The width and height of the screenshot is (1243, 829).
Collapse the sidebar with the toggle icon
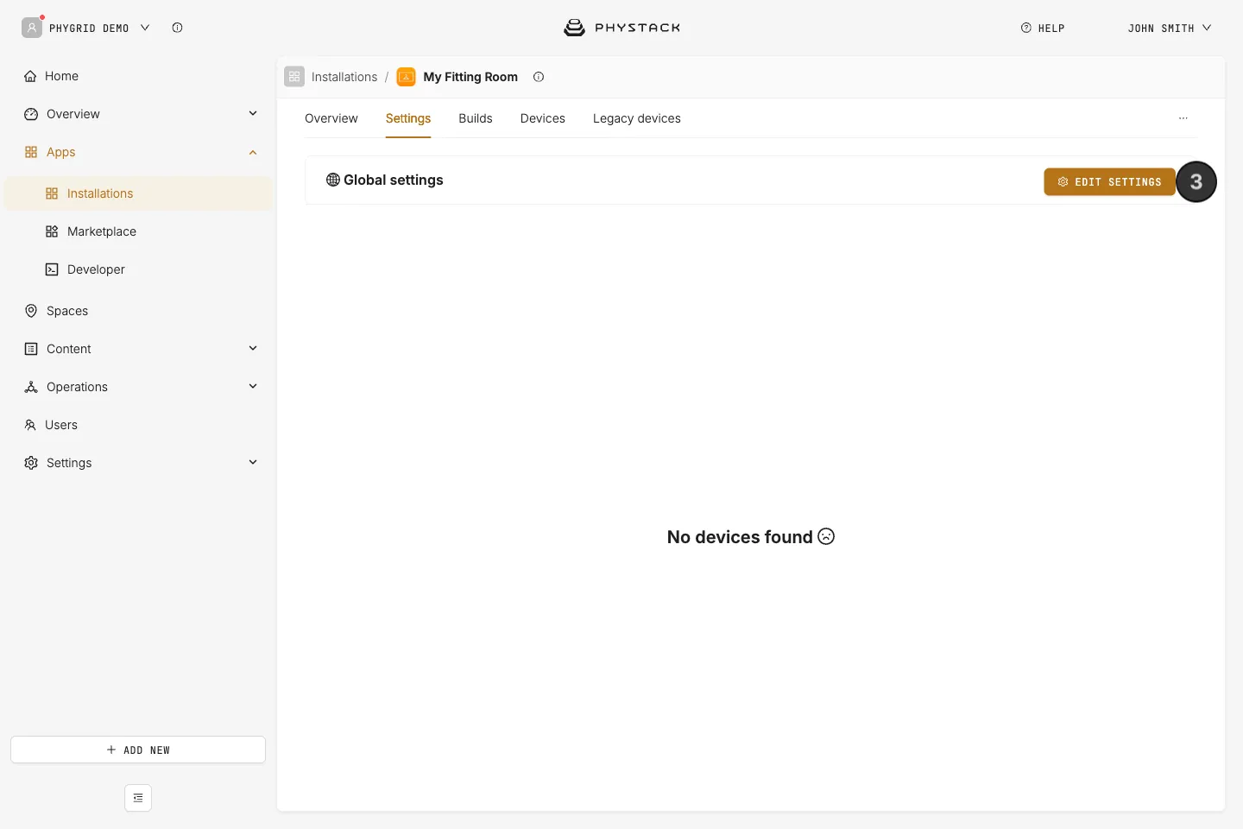click(138, 798)
